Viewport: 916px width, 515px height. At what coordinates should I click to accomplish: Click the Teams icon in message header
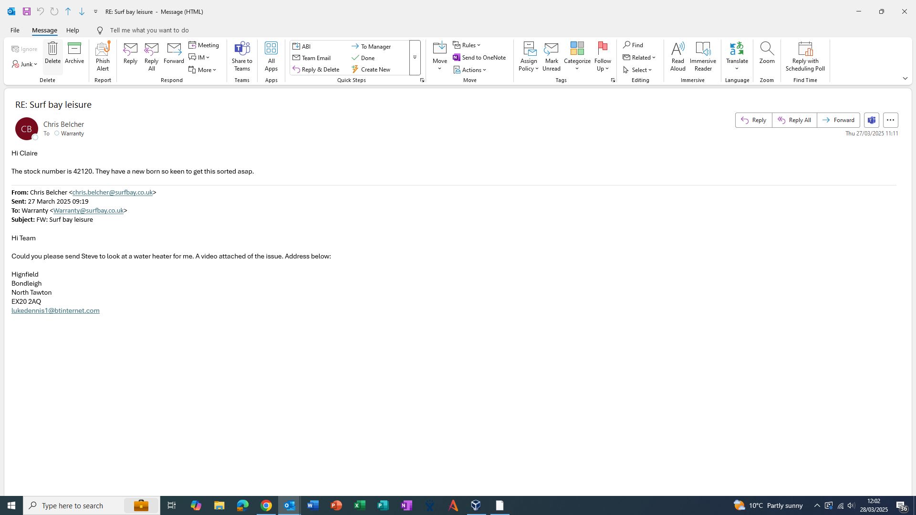click(x=872, y=120)
